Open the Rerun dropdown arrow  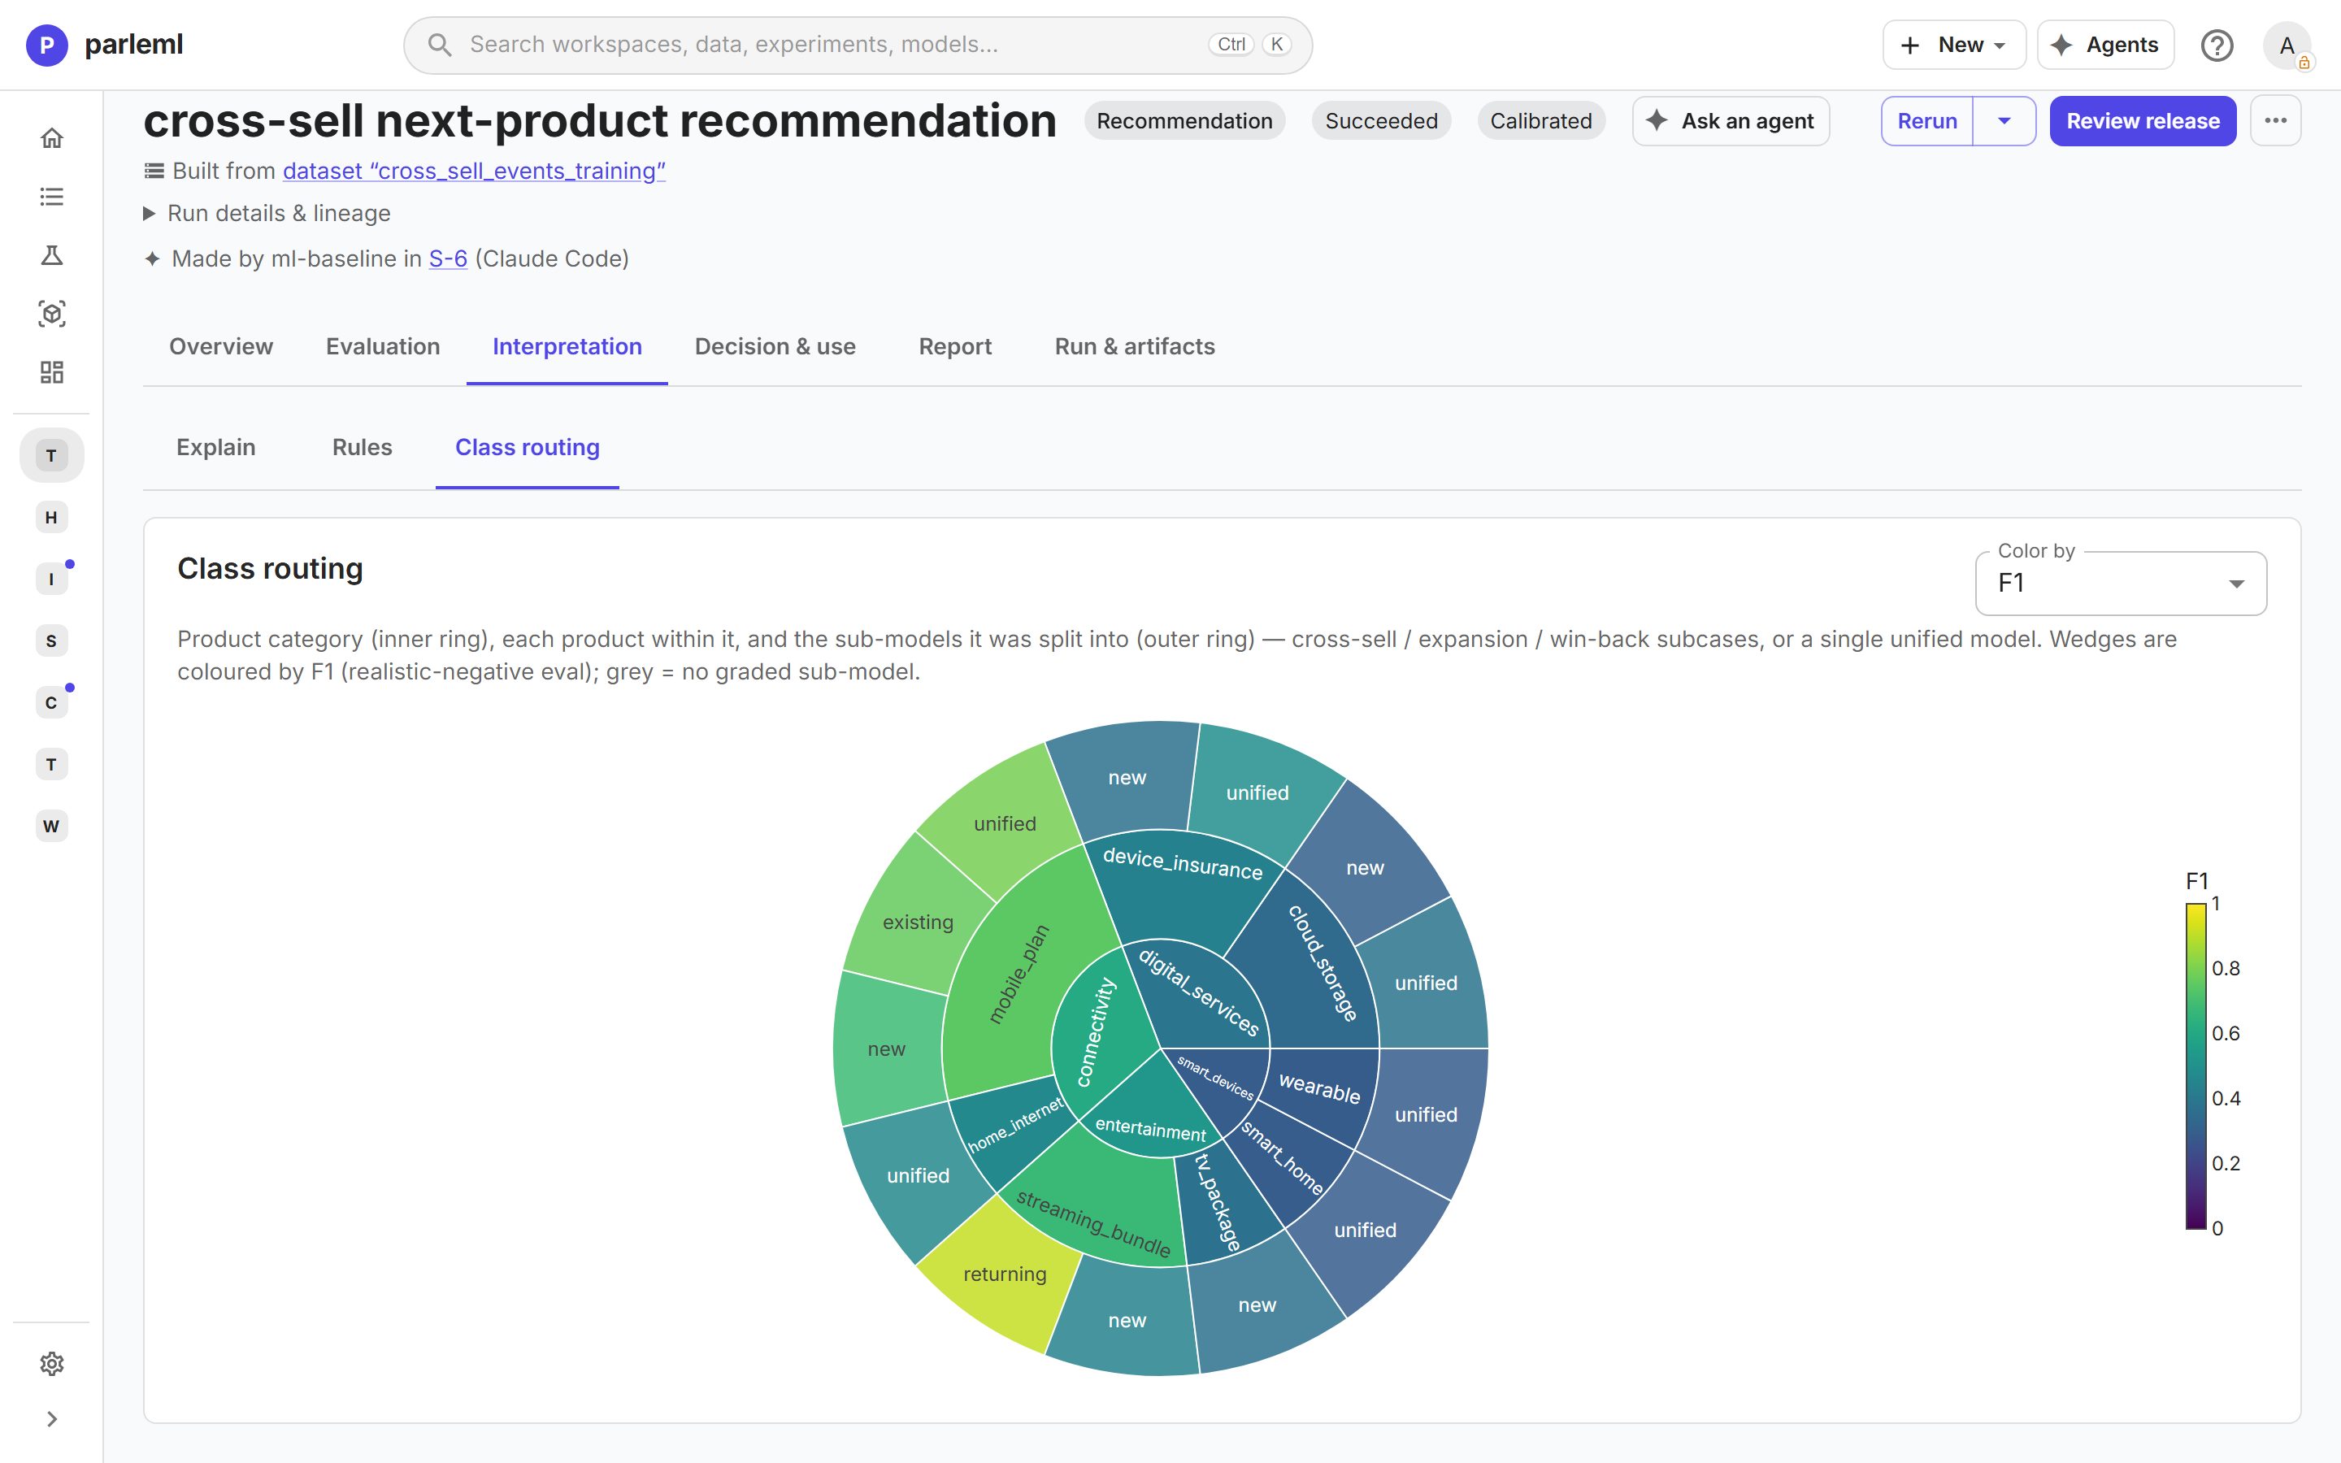(x=2004, y=121)
